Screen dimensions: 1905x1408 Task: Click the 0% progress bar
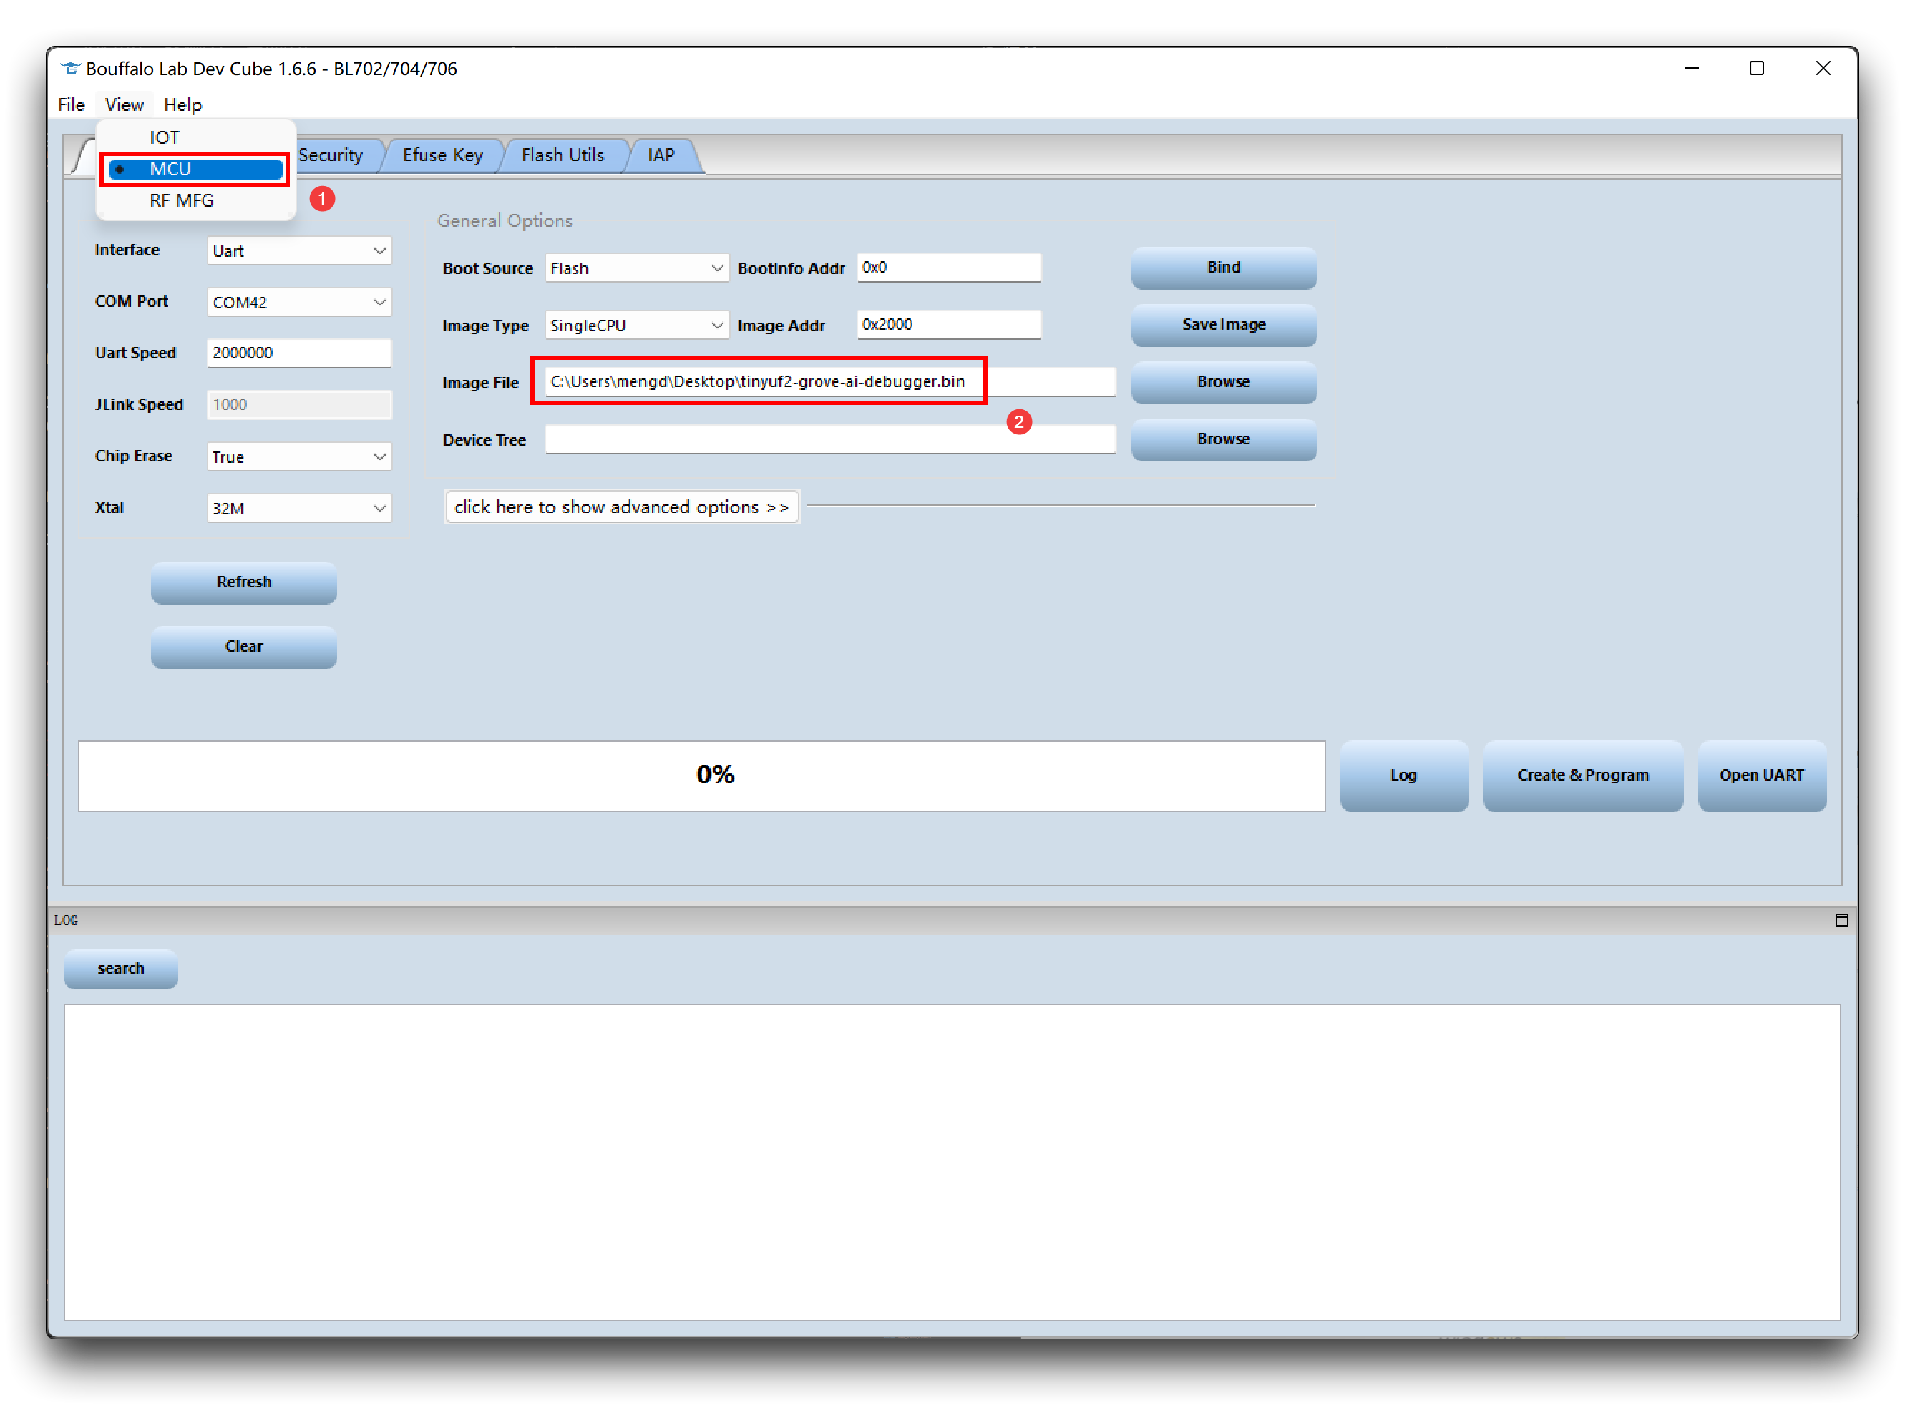(701, 776)
